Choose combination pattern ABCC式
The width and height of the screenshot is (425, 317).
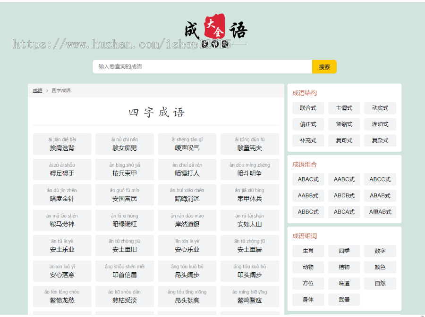click(x=380, y=179)
